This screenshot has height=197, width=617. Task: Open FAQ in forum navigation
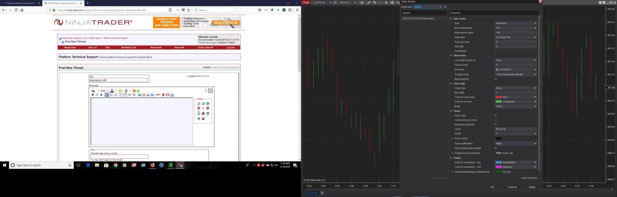(108, 47)
